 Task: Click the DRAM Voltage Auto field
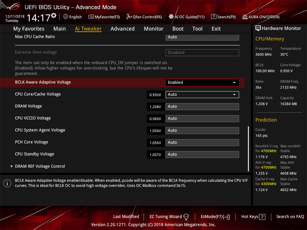coord(202,106)
